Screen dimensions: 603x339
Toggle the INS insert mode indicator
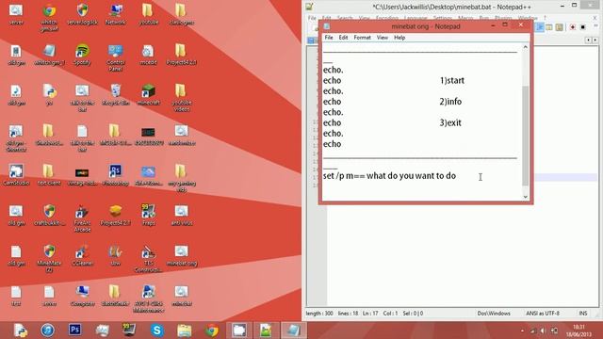(x=583, y=314)
